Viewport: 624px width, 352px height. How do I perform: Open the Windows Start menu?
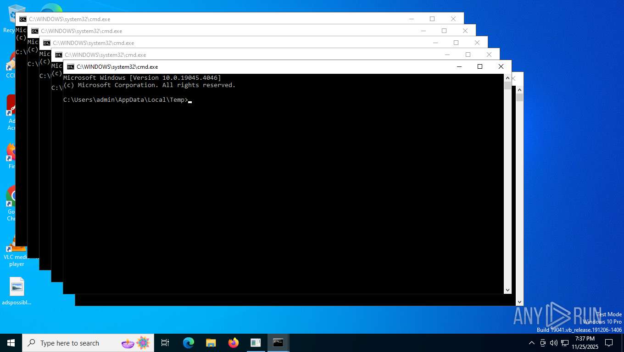11,343
